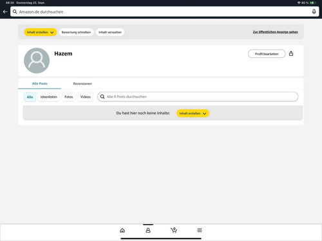Open the shopping cart icon
Image resolution: width=322 pixels, height=241 pixels.
point(174,230)
